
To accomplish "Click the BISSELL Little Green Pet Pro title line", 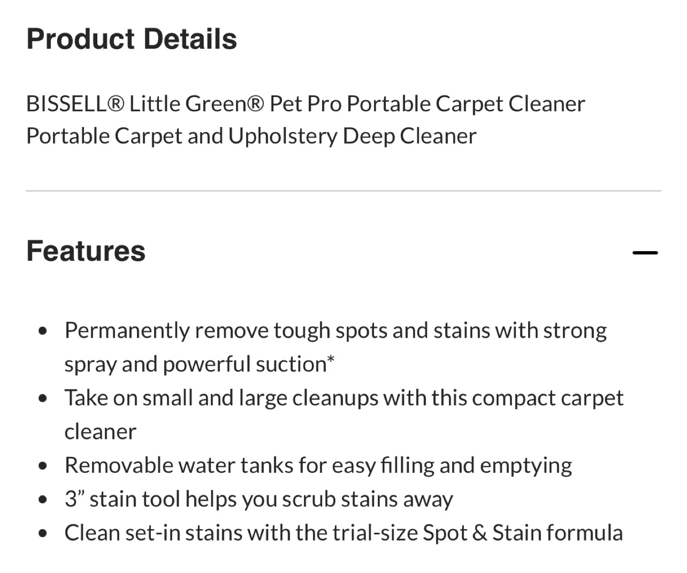I will point(305,104).
